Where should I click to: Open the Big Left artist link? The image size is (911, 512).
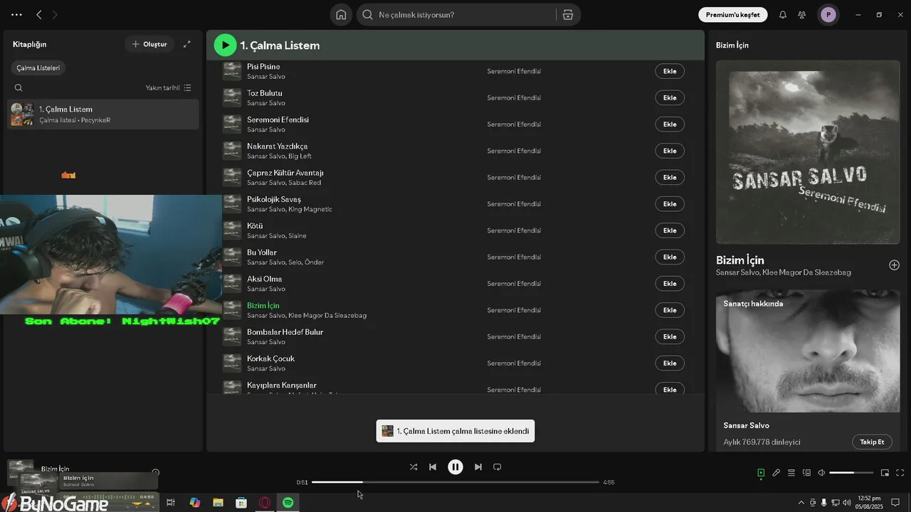(x=300, y=156)
